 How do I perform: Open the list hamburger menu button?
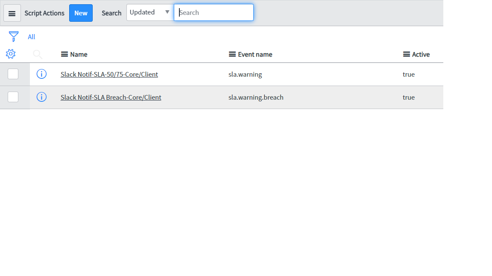pos(12,13)
